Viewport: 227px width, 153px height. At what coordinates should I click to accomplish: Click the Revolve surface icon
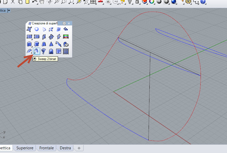44,51
